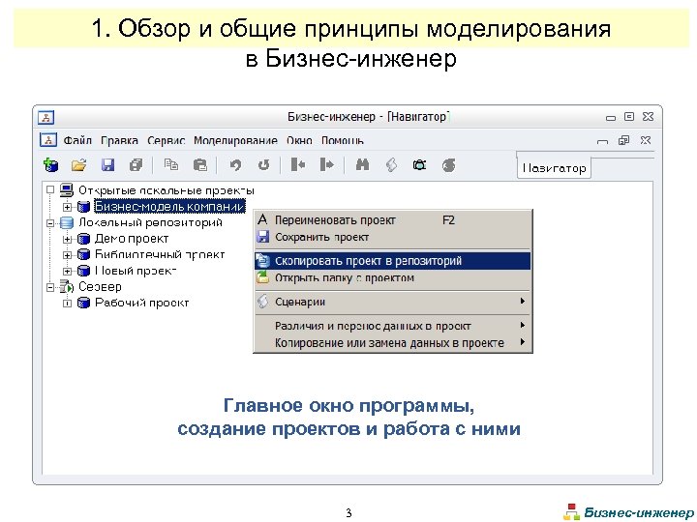Click the redo arrow toolbar icon
This screenshot has height=522, width=697.
[x=264, y=165]
